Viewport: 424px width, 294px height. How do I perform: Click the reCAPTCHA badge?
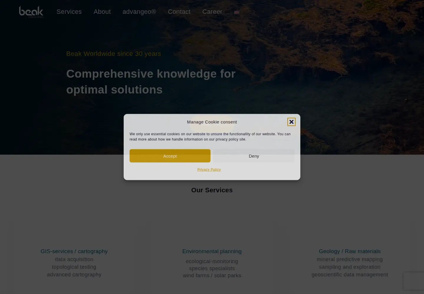[414, 281]
